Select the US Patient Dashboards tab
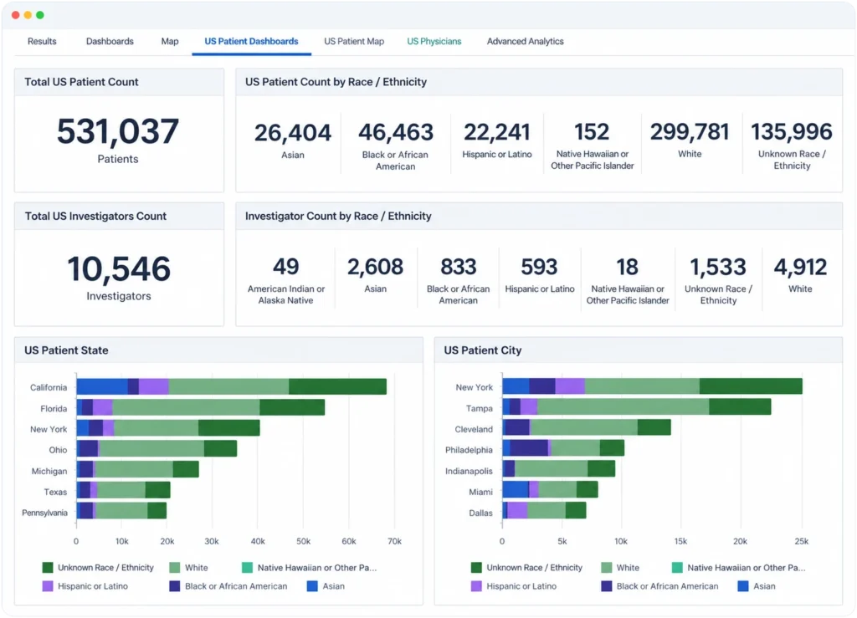Viewport: 857px width, 618px height. click(x=251, y=42)
